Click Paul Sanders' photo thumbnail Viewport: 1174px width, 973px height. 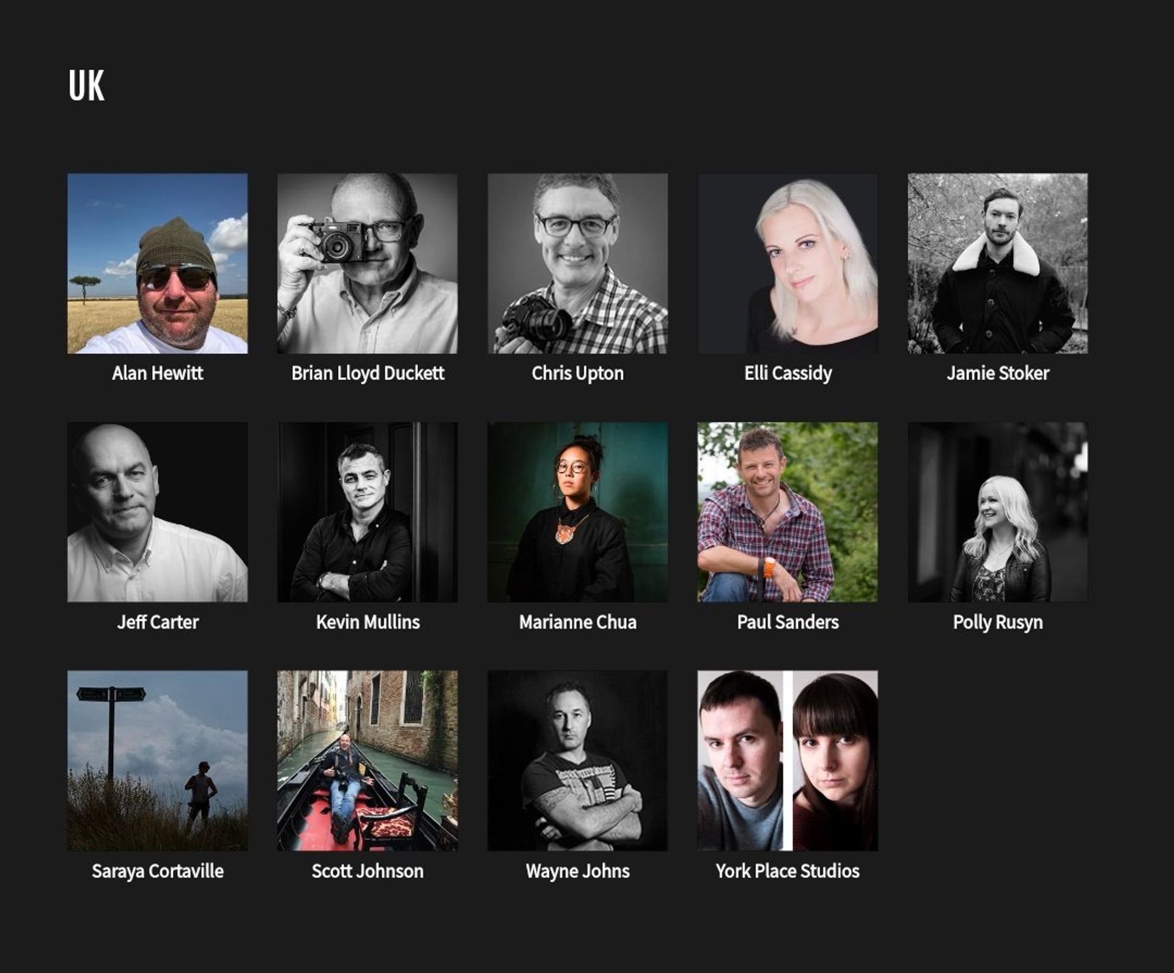pyautogui.click(x=788, y=512)
